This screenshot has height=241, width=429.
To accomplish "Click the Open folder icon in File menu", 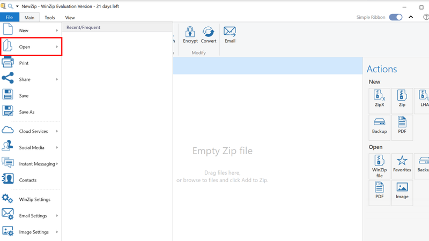I will point(8,46).
